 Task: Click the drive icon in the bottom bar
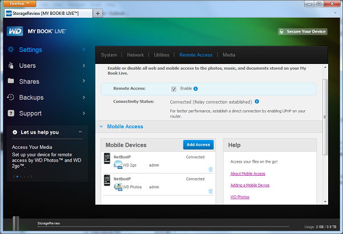click(16, 224)
